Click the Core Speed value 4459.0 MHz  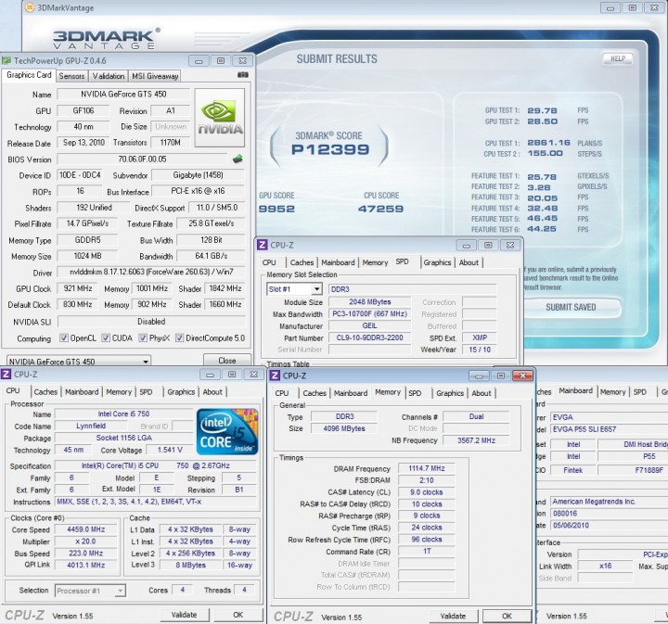pyautogui.click(x=86, y=529)
